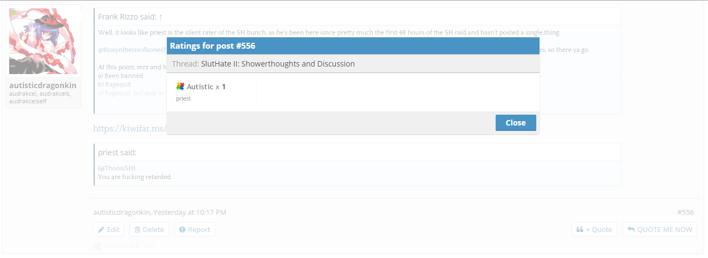This screenshot has width=708, height=258.
Task: Open autisticdragonkin's avatar image
Action: click(x=43, y=41)
